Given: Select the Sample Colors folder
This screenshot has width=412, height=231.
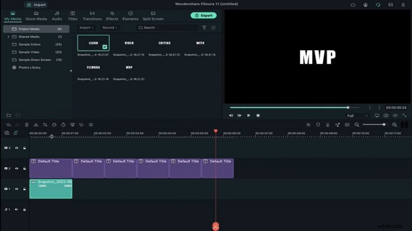Looking at the screenshot, I should pyautogui.click(x=36, y=44).
